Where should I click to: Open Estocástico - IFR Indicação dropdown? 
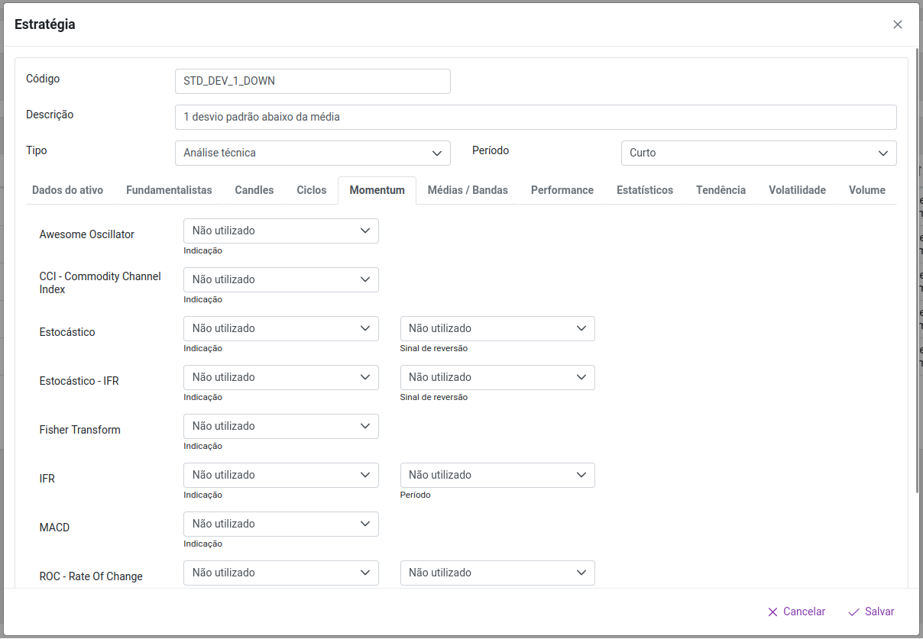(x=280, y=377)
